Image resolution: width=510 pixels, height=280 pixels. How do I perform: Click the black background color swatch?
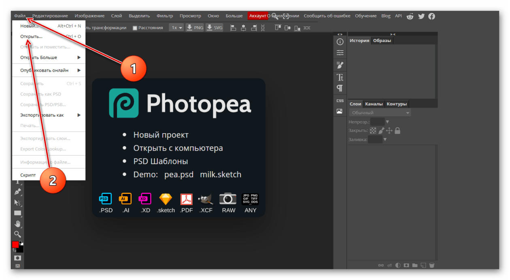coord(20,249)
